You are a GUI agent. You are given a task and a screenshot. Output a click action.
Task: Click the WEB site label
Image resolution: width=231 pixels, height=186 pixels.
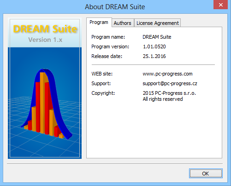(x=102, y=74)
